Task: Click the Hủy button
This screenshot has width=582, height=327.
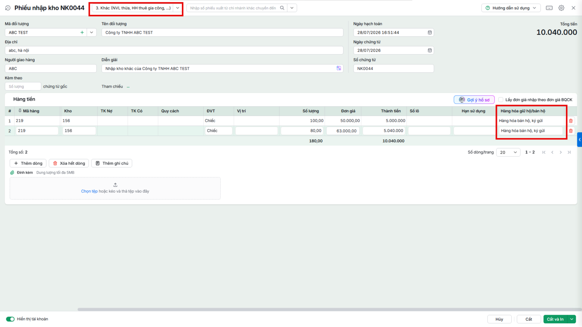Action: tap(499, 319)
